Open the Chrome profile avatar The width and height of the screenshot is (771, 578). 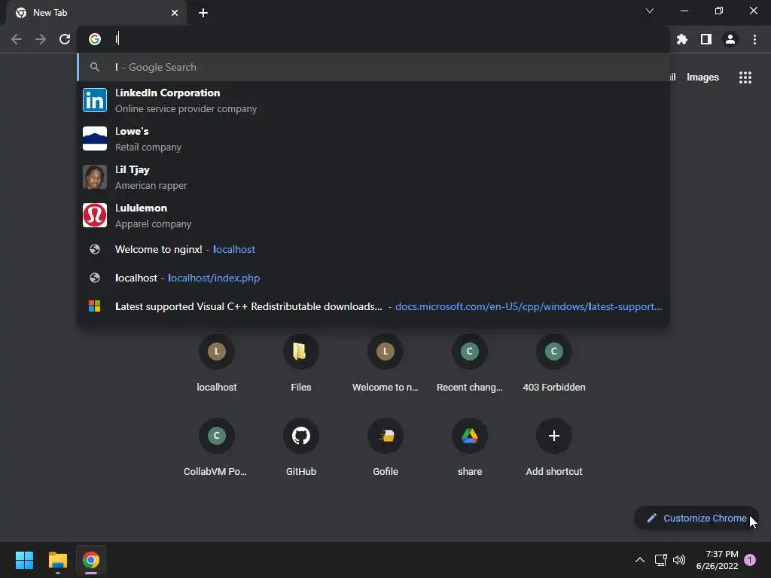(x=730, y=39)
